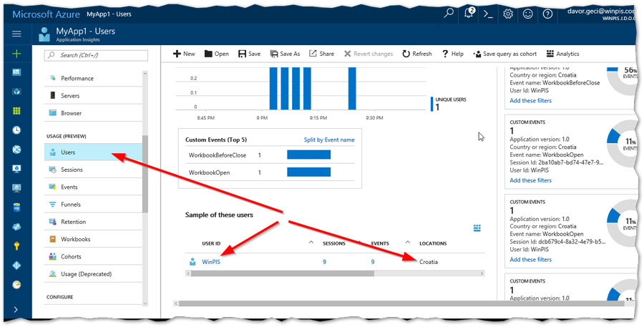The height and width of the screenshot is (327, 644).
Task: Open the WinPIS user link
Action: 211,262
